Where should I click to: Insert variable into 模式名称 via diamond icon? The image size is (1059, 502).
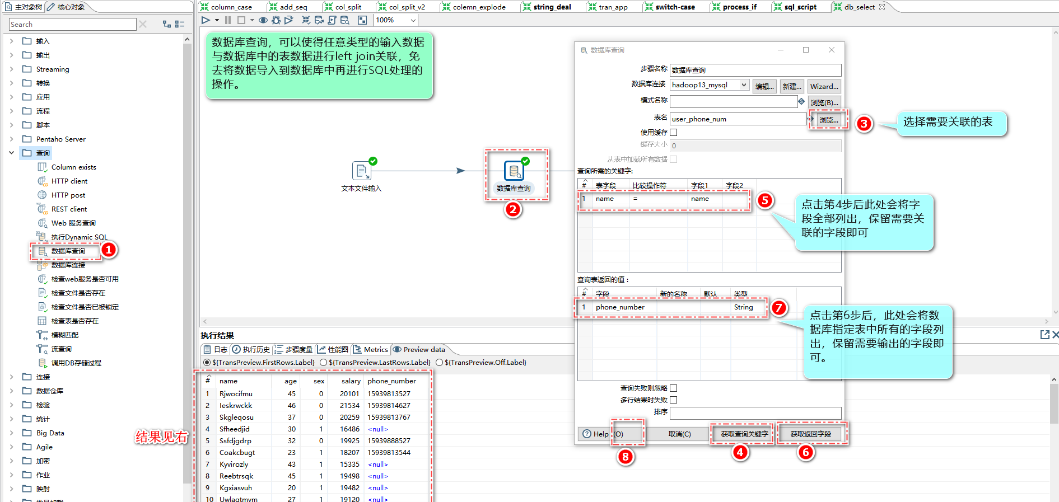pos(801,101)
